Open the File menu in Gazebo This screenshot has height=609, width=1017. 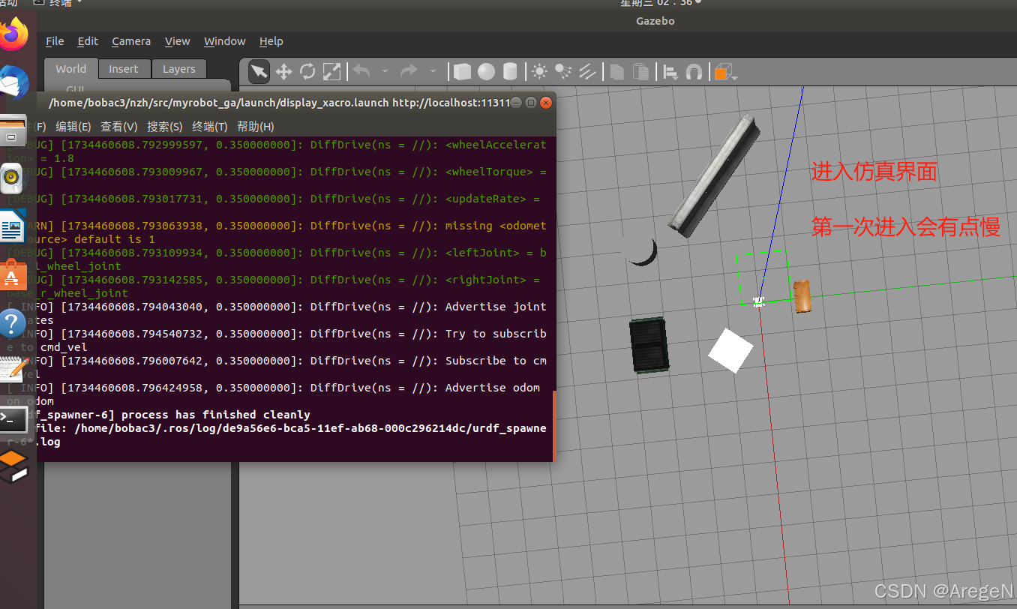click(x=55, y=41)
